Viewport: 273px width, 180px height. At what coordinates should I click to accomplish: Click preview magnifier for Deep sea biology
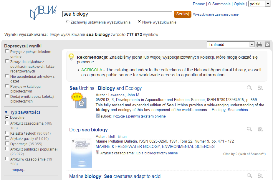pos(249,129)
